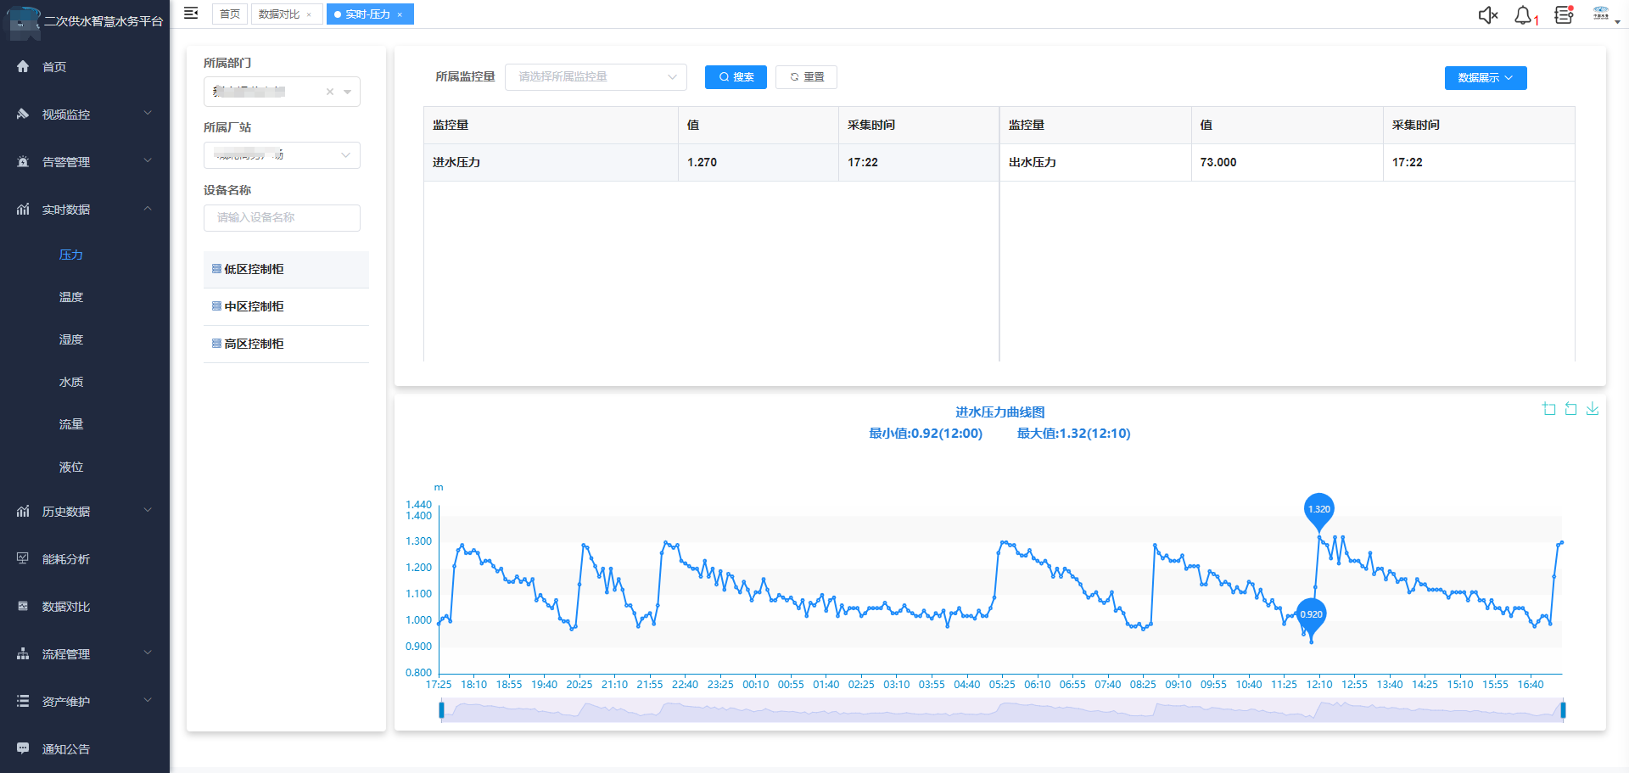Open the 水质 submenu item
The height and width of the screenshot is (773, 1629).
(71, 382)
